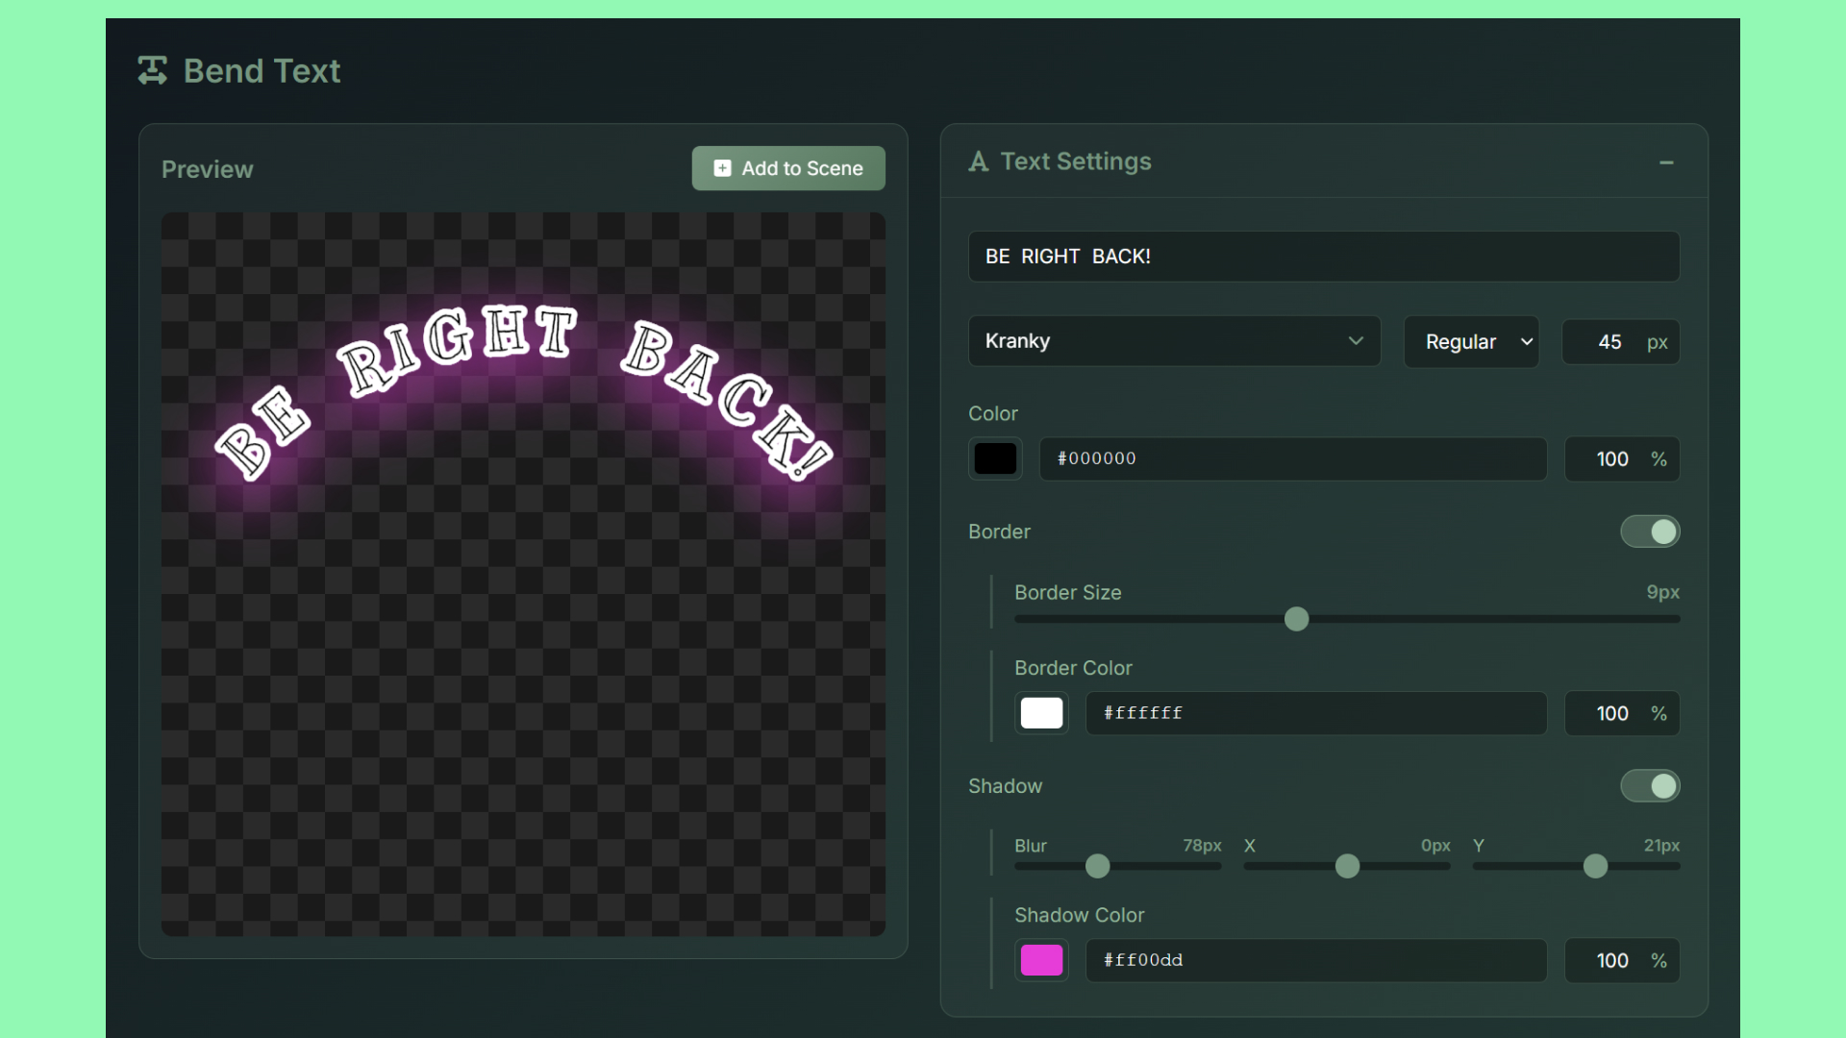Screen dimensions: 1846x1038
Task: Click the shadow Y offset slider handle
Action: click(x=1595, y=866)
